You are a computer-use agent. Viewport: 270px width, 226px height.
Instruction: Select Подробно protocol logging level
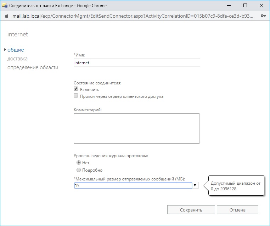tap(79, 170)
